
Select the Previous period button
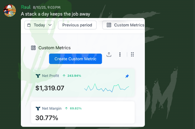click(77, 25)
